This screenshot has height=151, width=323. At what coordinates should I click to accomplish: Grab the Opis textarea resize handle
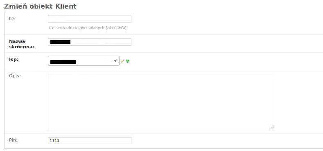click(x=272, y=127)
